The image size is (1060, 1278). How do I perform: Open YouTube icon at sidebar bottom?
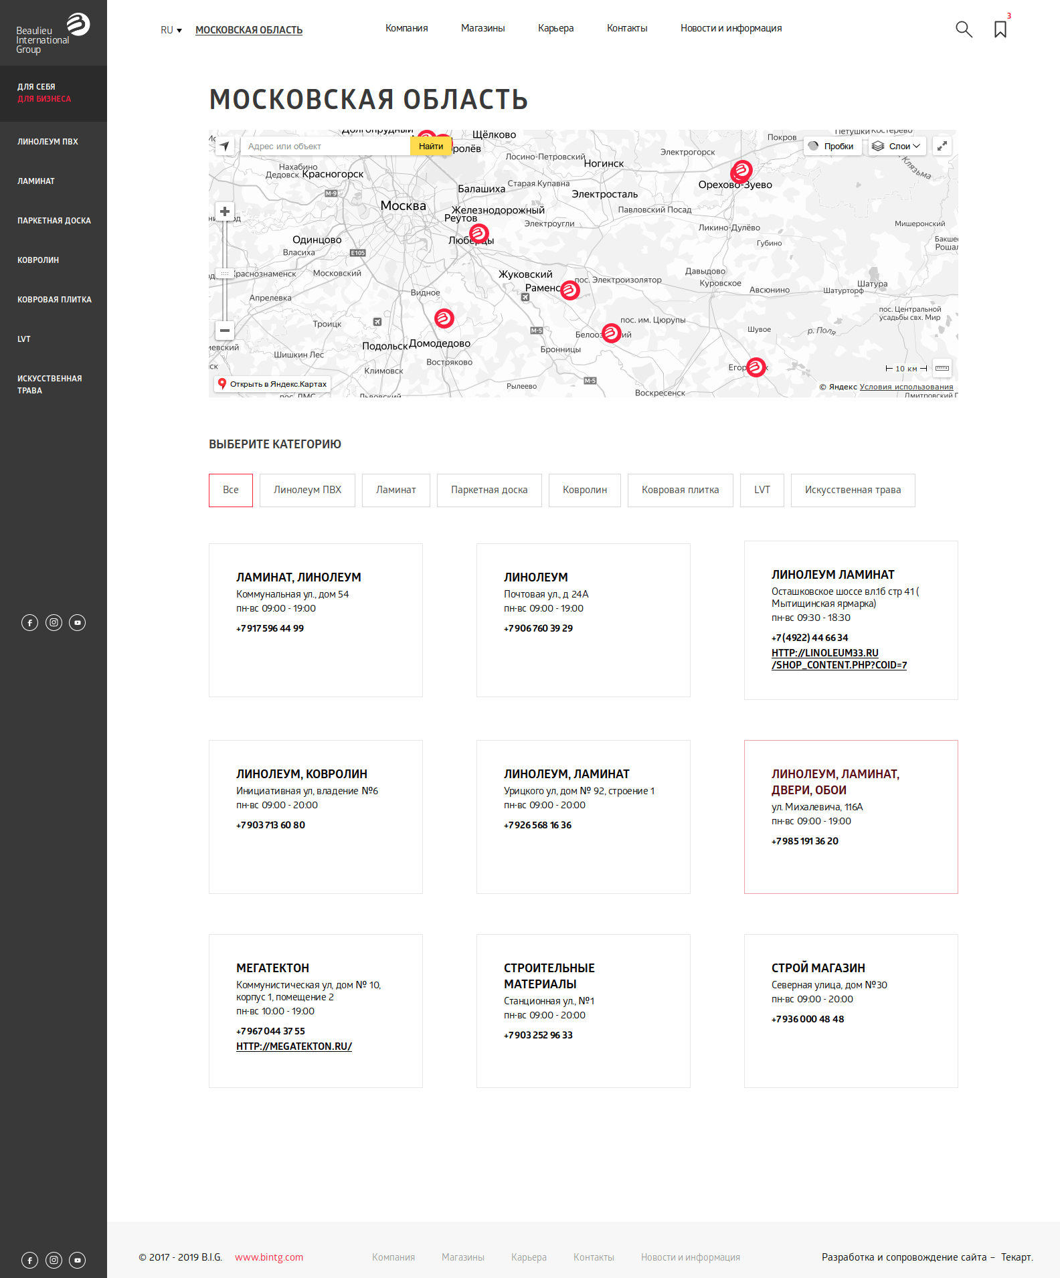(78, 1261)
